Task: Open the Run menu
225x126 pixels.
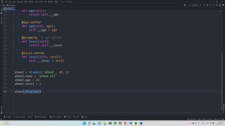Action: pyautogui.click(x=37, y=2)
